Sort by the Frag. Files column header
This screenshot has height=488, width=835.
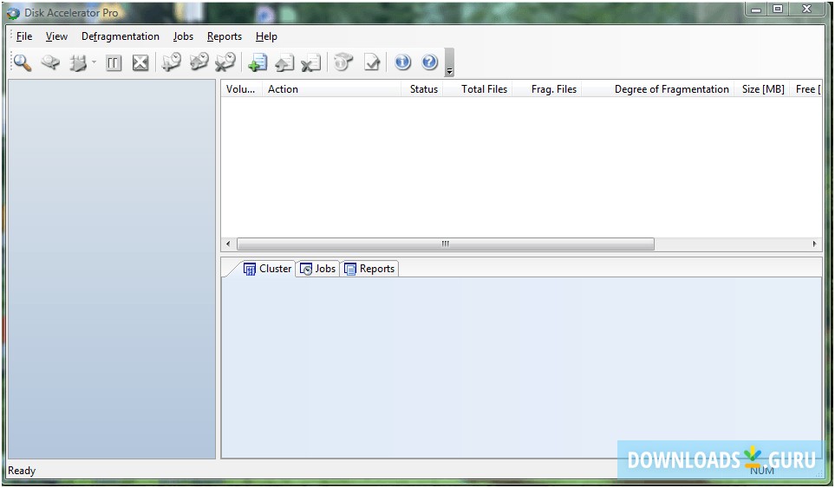[547, 89]
